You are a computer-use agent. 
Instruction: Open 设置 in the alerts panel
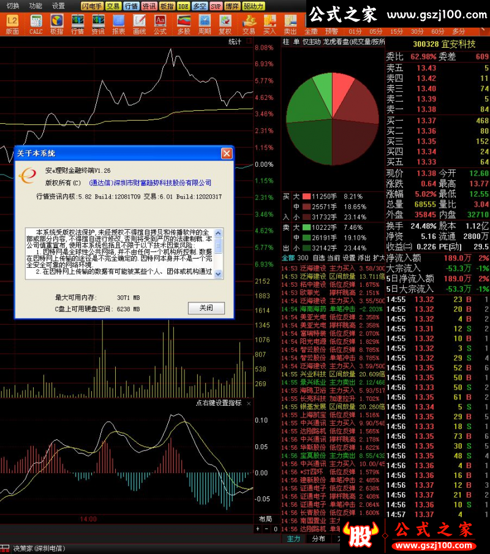[349, 258]
